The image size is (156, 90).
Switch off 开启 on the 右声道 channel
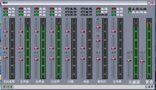pyautogui.click(x=36, y=15)
